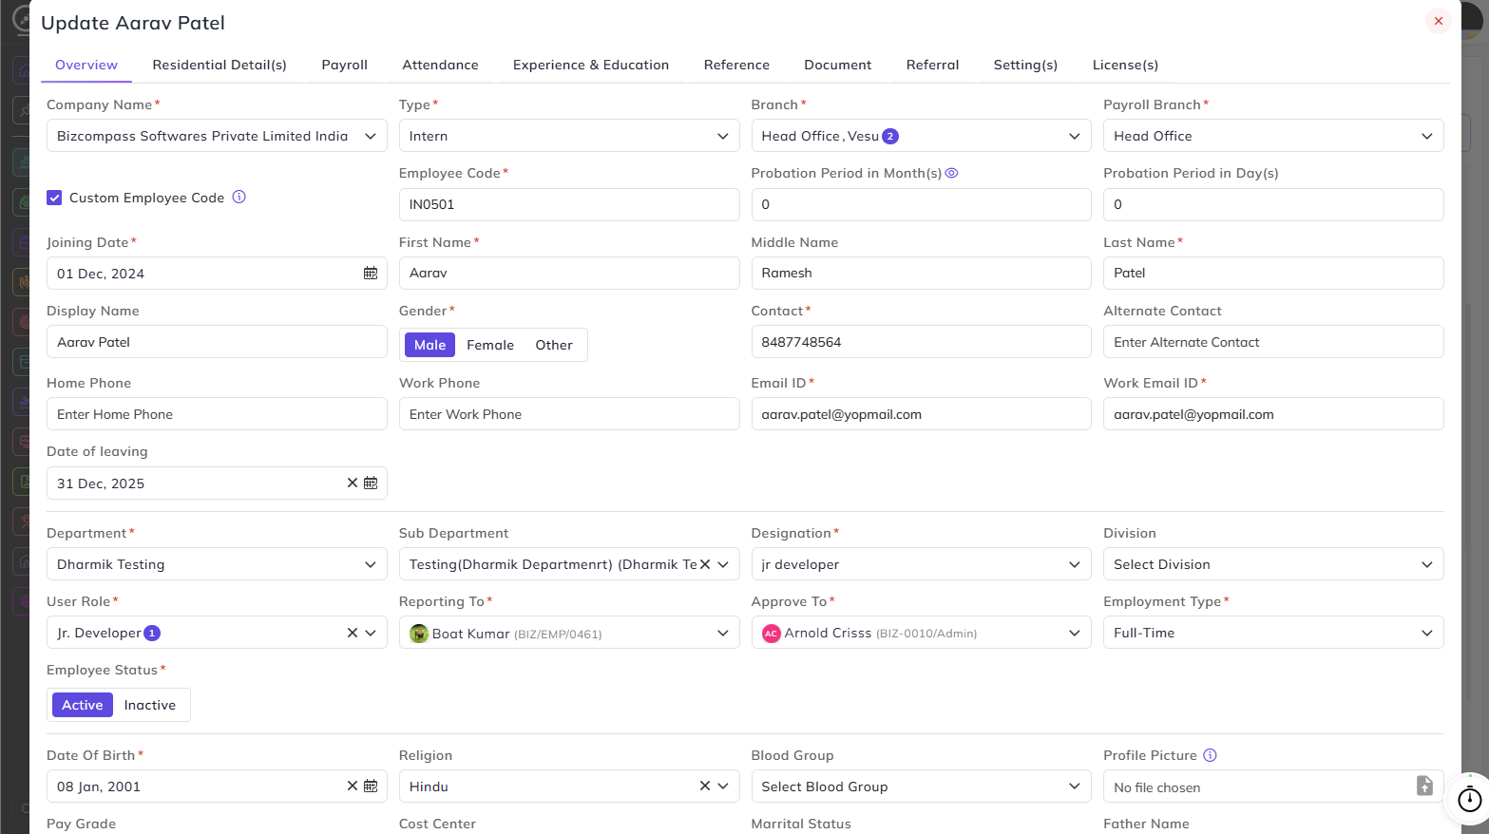Image resolution: width=1489 pixels, height=834 pixels.
Task: Close the Update Aarav Patel dialog
Action: [x=1438, y=21]
